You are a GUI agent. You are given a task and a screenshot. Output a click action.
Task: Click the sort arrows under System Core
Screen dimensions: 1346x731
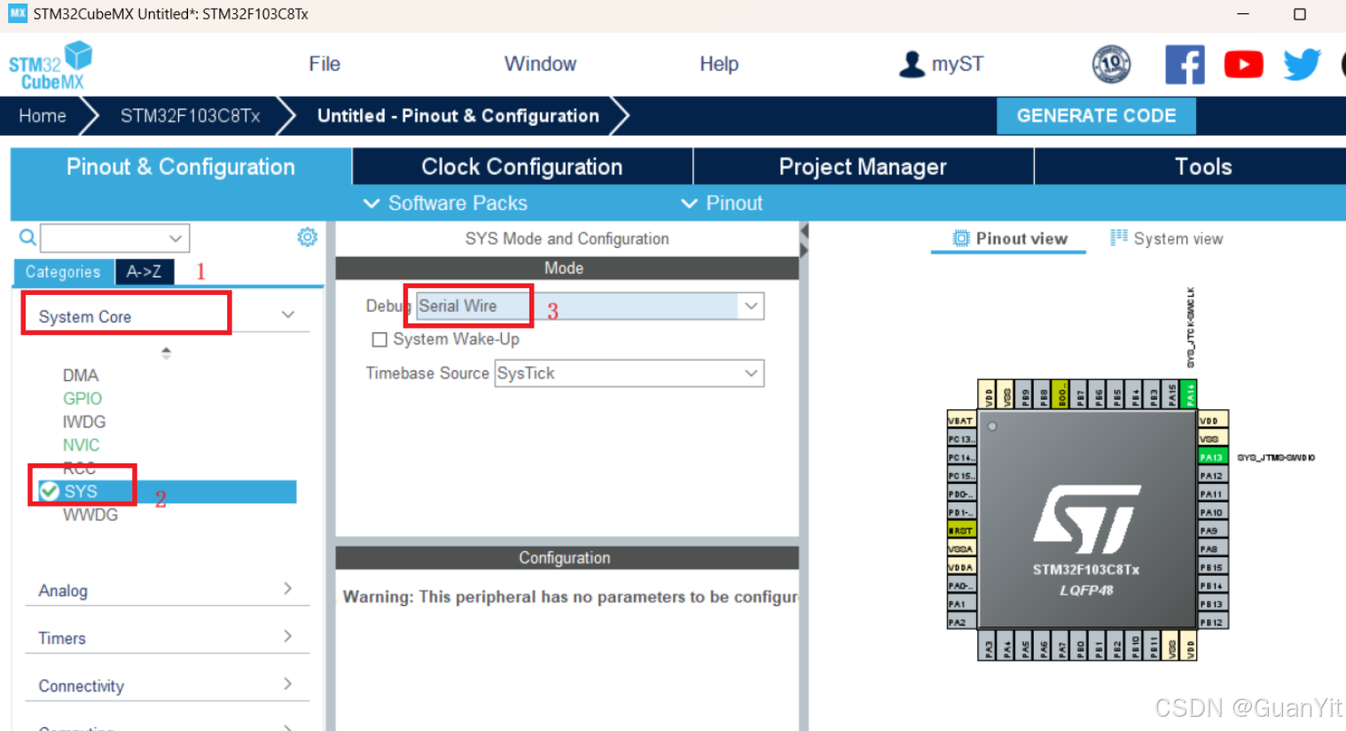[166, 353]
